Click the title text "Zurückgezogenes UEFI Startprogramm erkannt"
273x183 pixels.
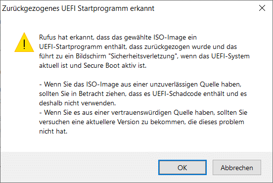(x=78, y=8)
